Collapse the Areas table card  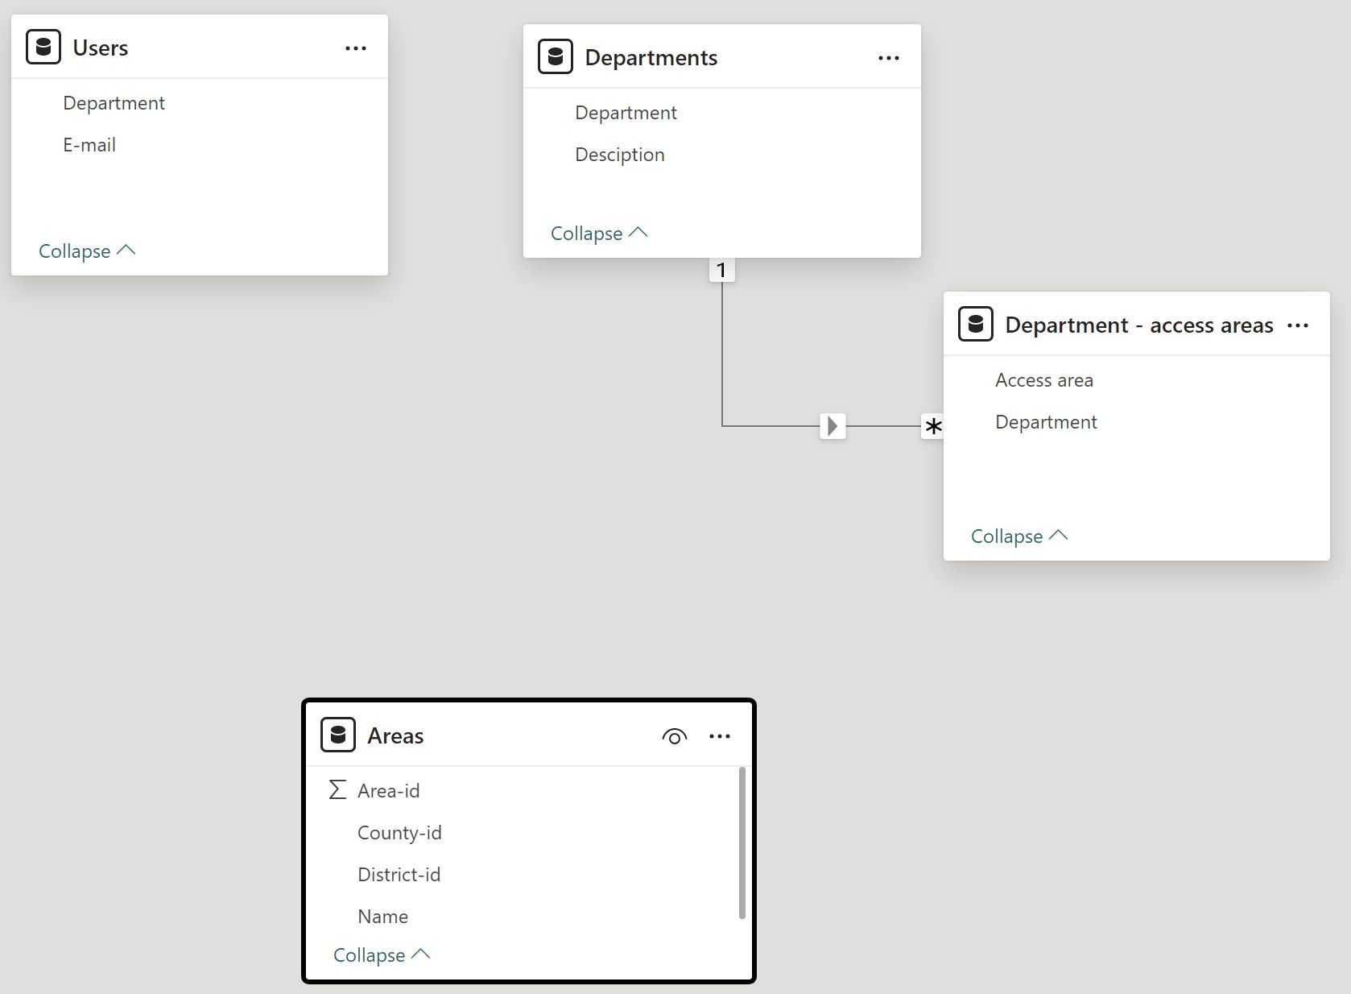[x=382, y=955]
